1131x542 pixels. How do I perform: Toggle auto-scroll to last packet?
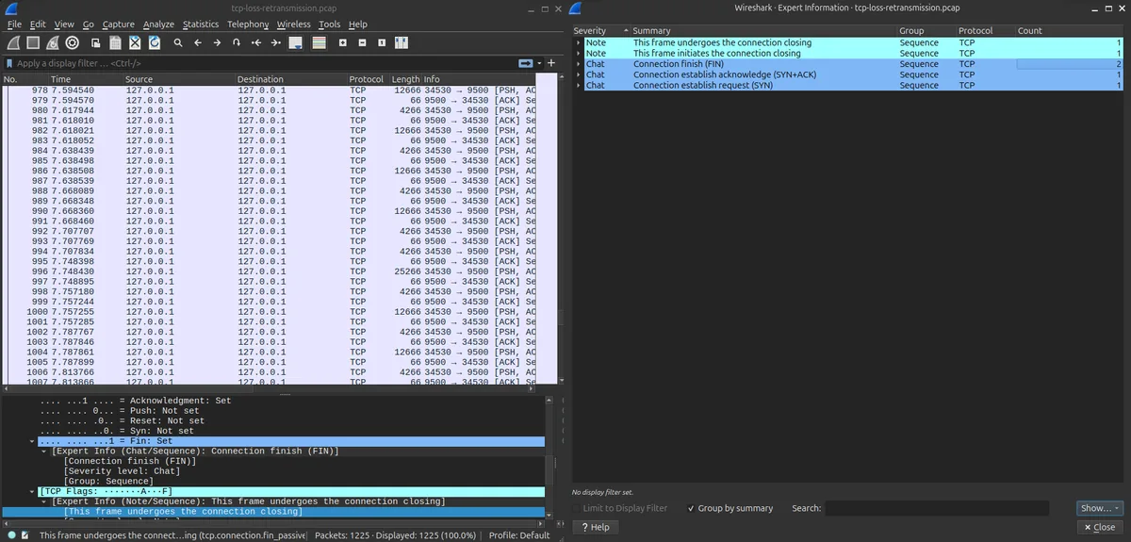(296, 42)
